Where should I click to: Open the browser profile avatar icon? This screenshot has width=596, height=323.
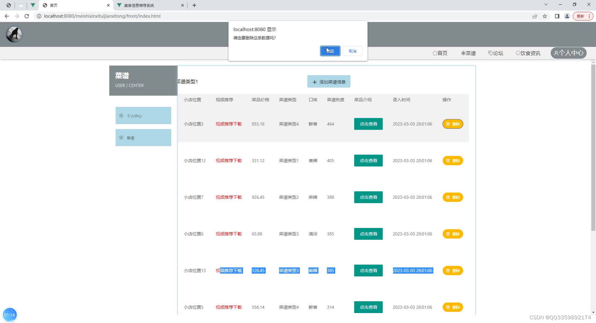[567, 16]
